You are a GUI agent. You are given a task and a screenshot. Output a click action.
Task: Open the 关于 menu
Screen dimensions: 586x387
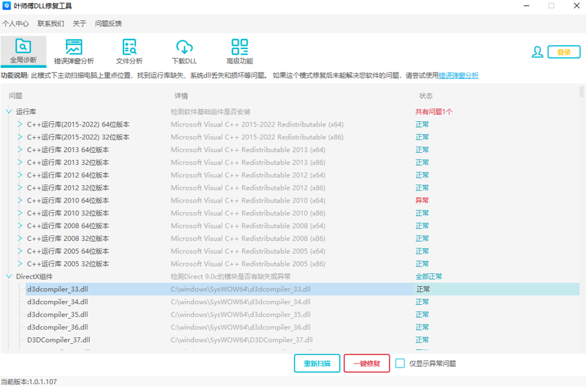click(79, 24)
